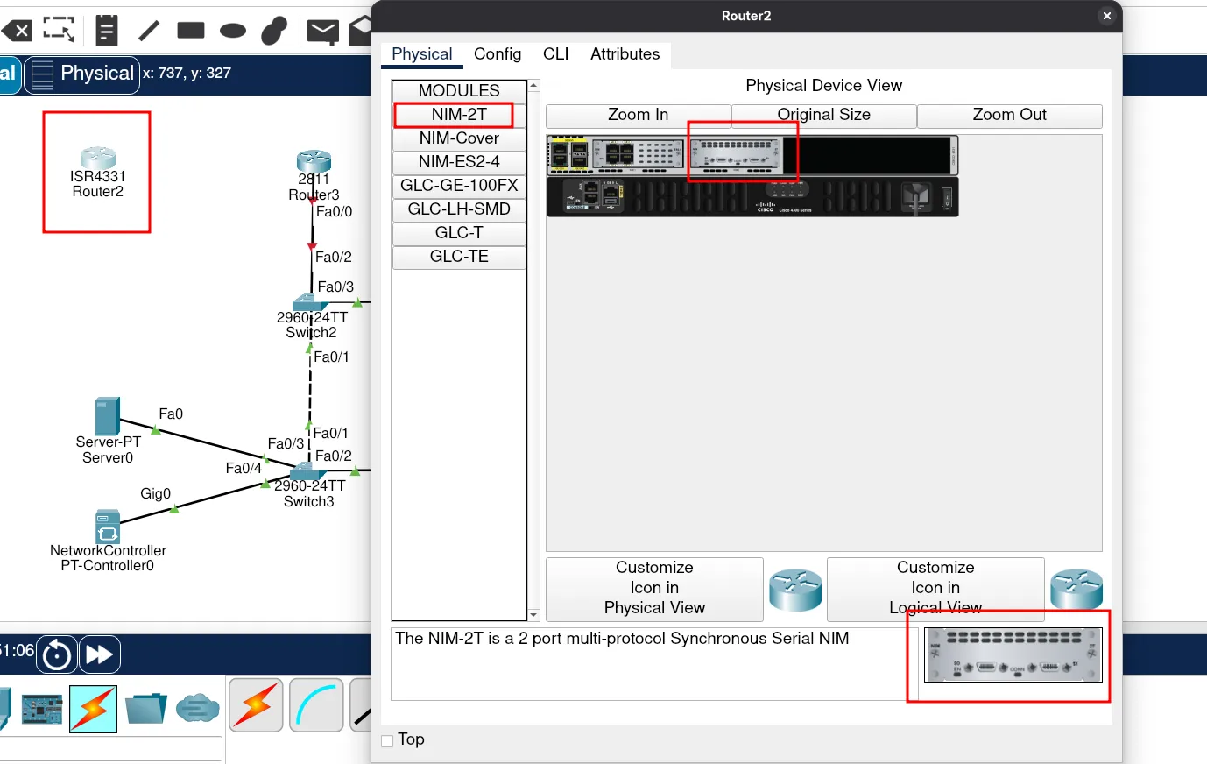
Task: Click the Power Cycle Devices icon
Action: (x=57, y=654)
